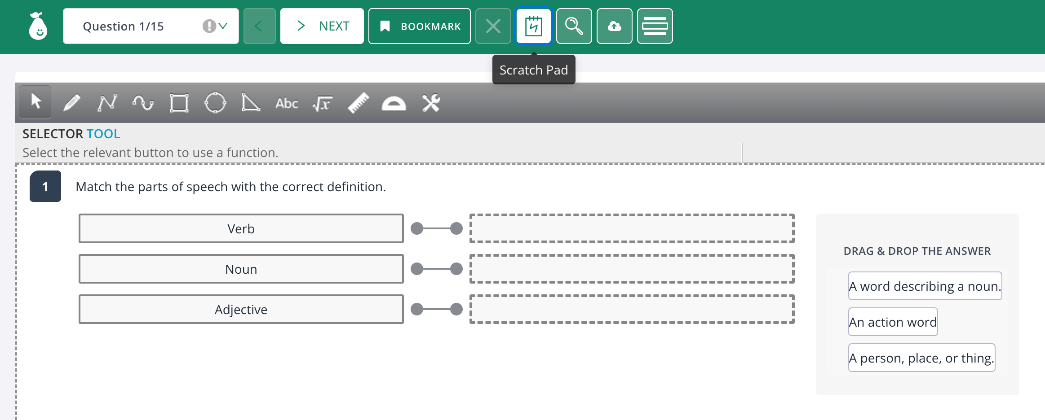Click the empty drop zone beside Noun
This screenshot has width=1045, height=420.
pos(632,269)
